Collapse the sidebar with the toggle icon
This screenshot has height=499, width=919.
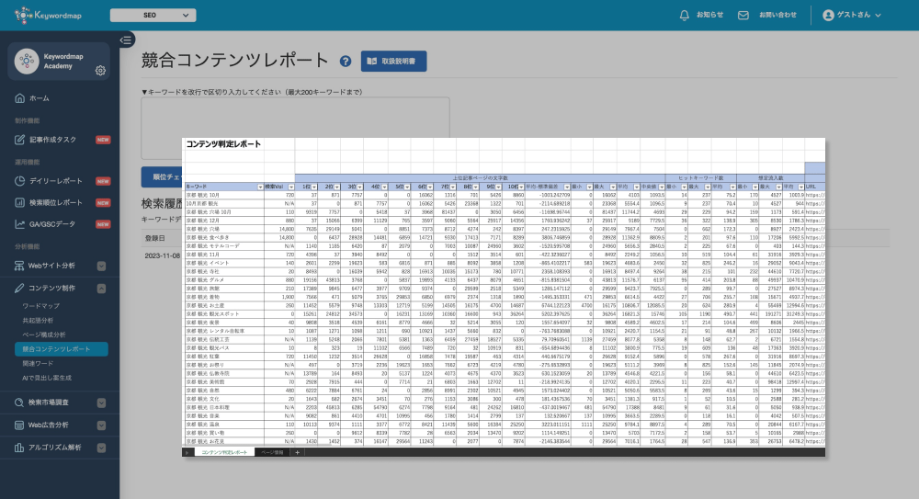click(126, 40)
